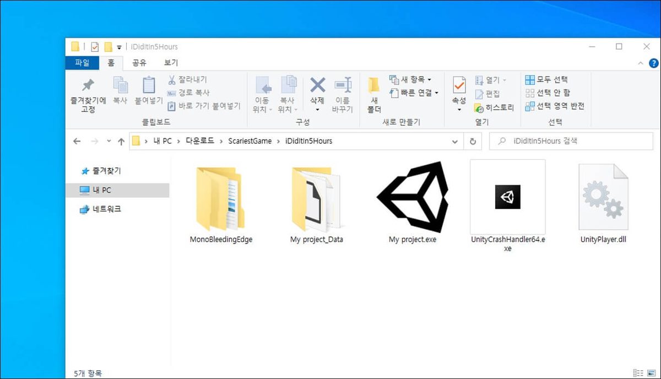Image resolution: width=661 pixels, height=379 pixels.
Task: Click 선택 영역 반전 (Invert selection)
Action: pyautogui.click(x=555, y=106)
